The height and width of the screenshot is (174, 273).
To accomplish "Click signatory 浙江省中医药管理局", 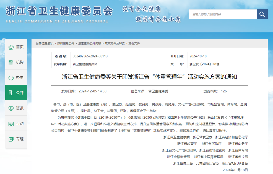I will tap(209, 157).
